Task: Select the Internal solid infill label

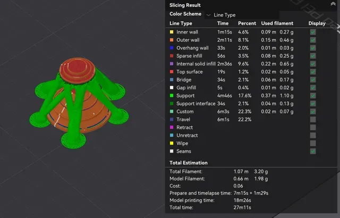Action: (x=196, y=64)
